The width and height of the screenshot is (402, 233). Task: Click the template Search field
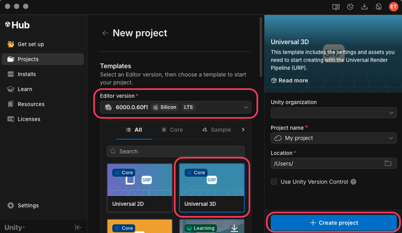(x=176, y=151)
